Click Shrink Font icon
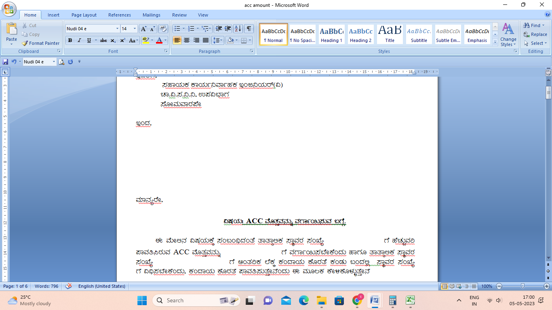This screenshot has height=310, width=552. pyautogui.click(x=152, y=29)
